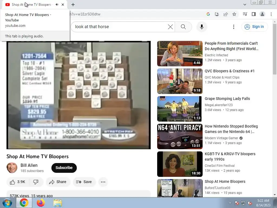Open Bill Allen channel avatar
Image resolution: width=277 pixels, height=208 pixels.
point(12,168)
